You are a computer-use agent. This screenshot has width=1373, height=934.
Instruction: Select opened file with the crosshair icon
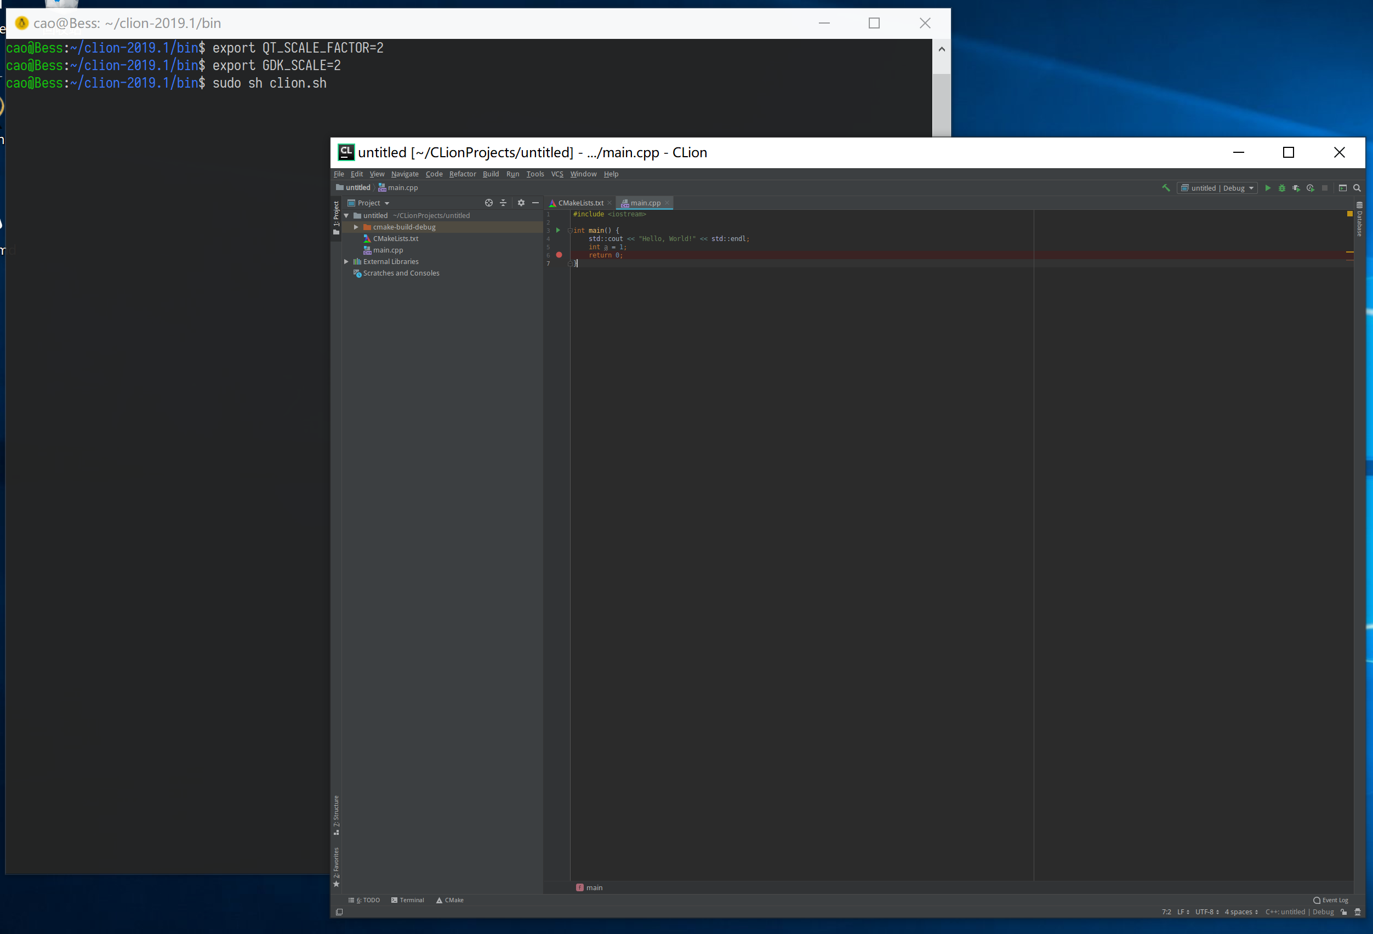click(x=488, y=203)
